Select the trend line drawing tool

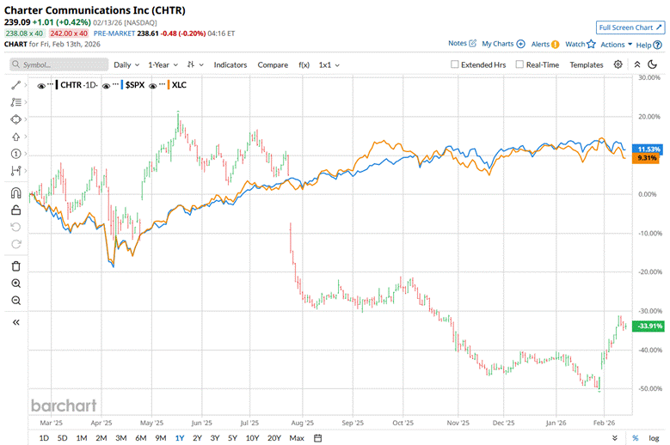15,86
